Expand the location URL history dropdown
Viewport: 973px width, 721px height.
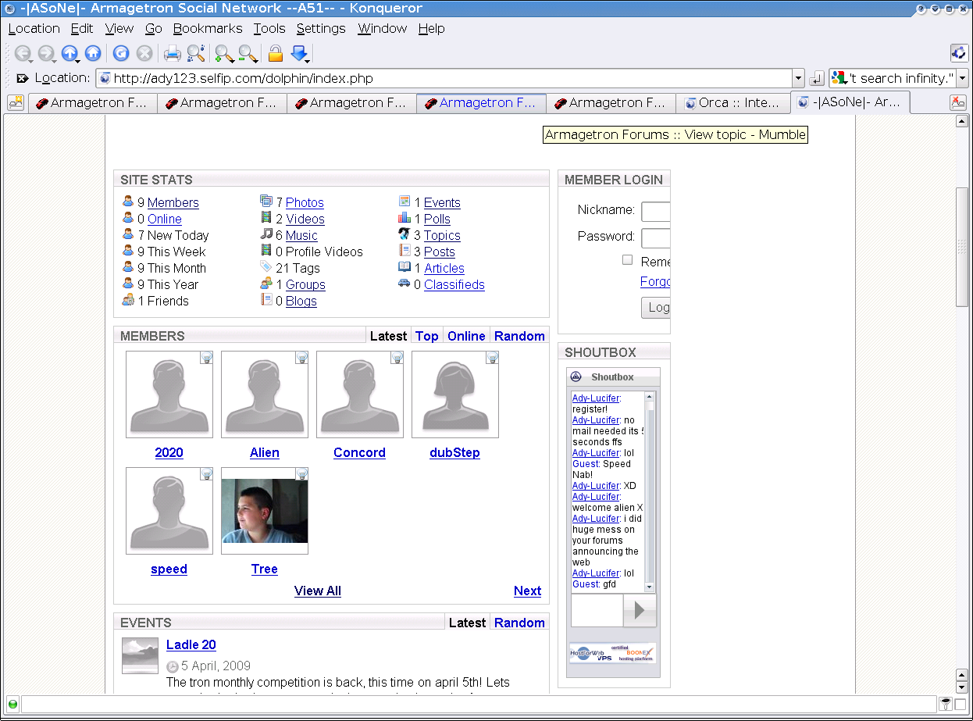pos(797,78)
